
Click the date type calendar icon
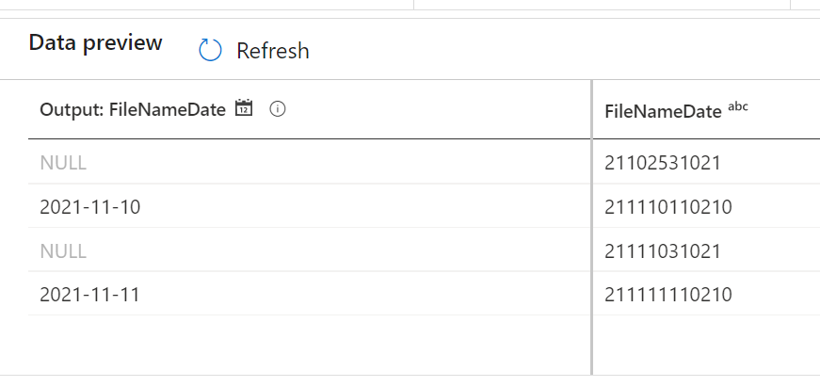[244, 108]
